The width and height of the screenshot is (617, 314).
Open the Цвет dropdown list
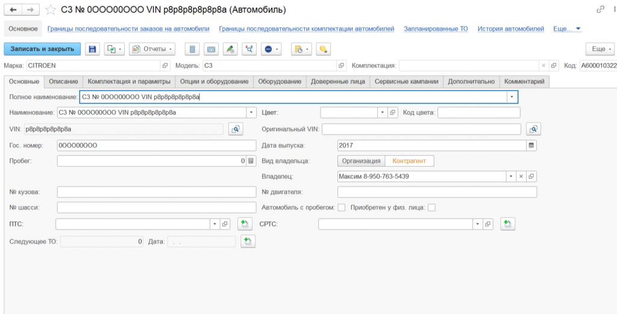382,112
